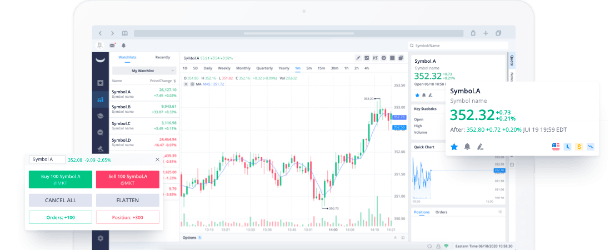
Task: Select the 5m chart interval
Action: (309, 68)
